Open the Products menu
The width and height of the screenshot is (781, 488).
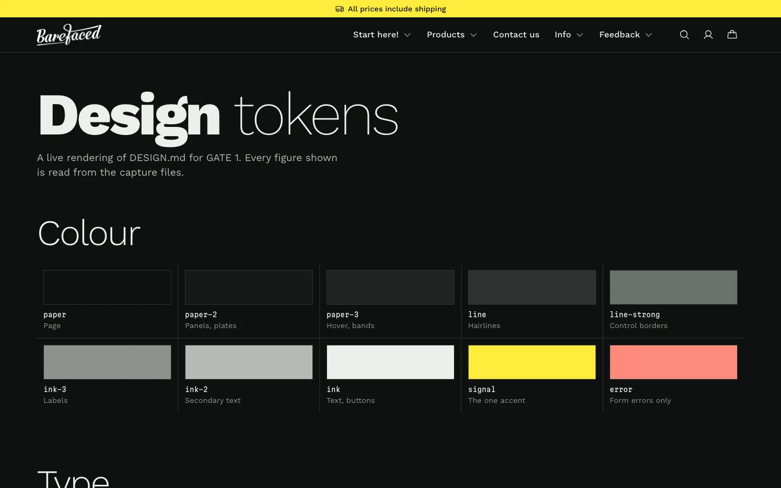click(452, 35)
